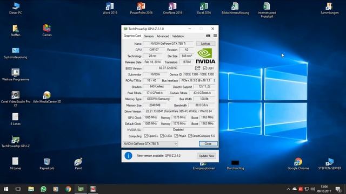Screen dimensions: 346x194
Task: Open the Dieser PC desktop icon
Action: (x=16, y=8)
